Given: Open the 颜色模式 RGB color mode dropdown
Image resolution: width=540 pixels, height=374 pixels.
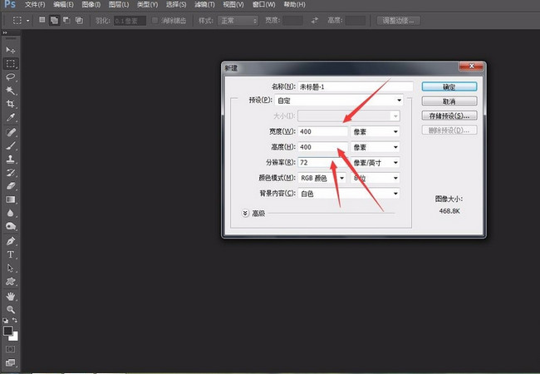Looking at the screenshot, I should (x=322, y=178).
